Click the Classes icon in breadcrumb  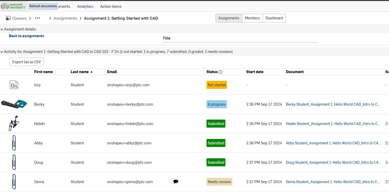coord(8,18)
